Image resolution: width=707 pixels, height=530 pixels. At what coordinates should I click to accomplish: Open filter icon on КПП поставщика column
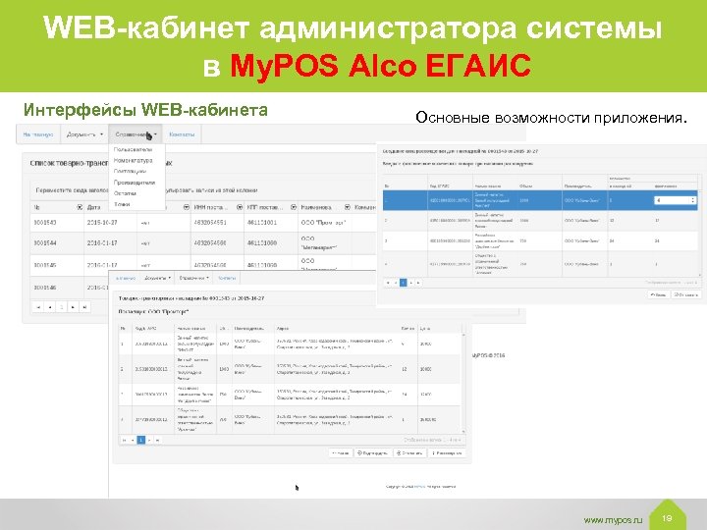click(x=293, y=207)
